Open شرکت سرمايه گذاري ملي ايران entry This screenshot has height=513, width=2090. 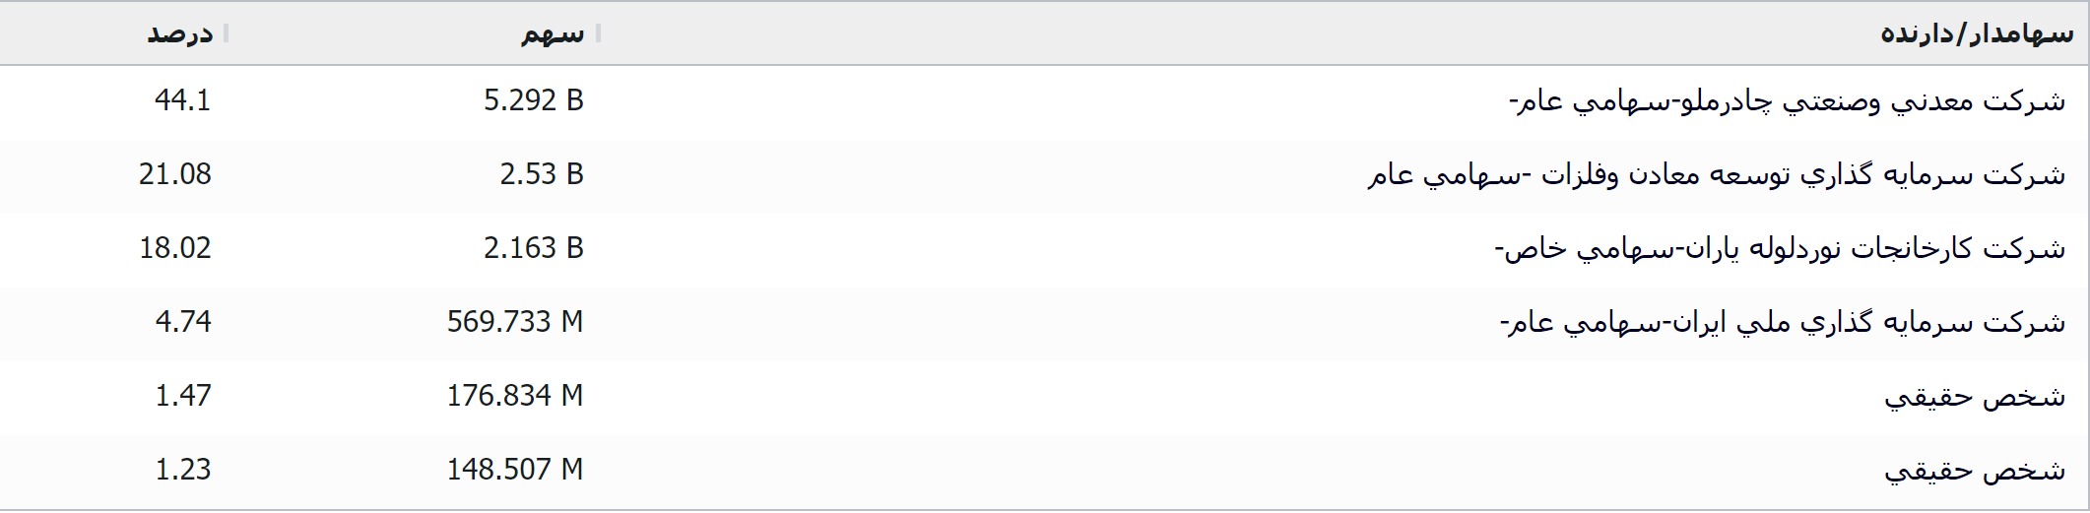coord(1782,323)
